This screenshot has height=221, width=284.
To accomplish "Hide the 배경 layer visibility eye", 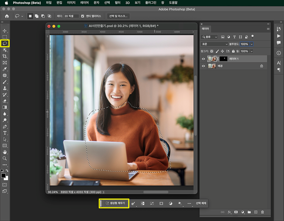I will 204,66.
